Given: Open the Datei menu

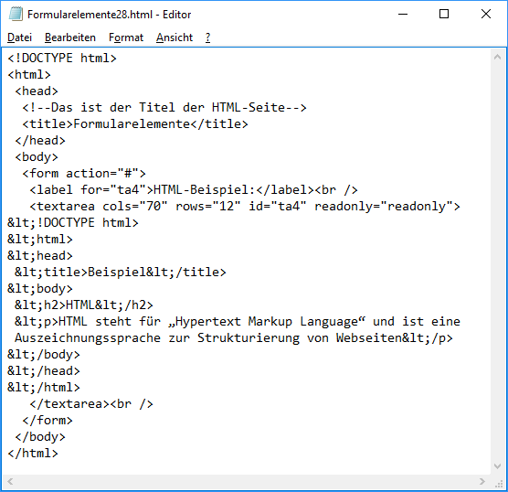Looking at the screenshot, I should click(19, 37).
